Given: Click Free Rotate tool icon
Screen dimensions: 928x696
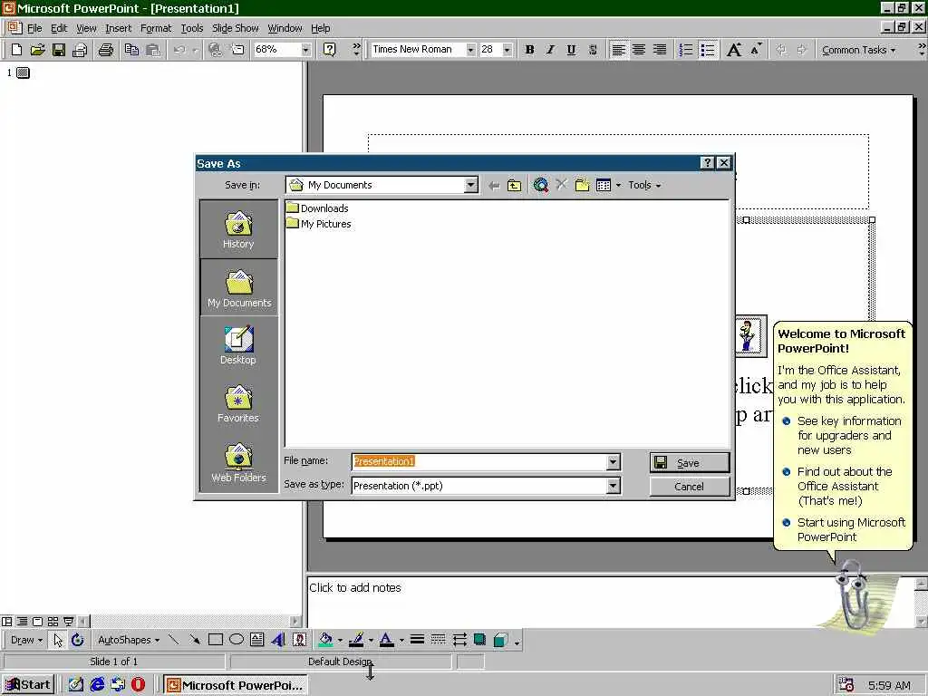Looking at the screenshot, I should pos(78,640).
